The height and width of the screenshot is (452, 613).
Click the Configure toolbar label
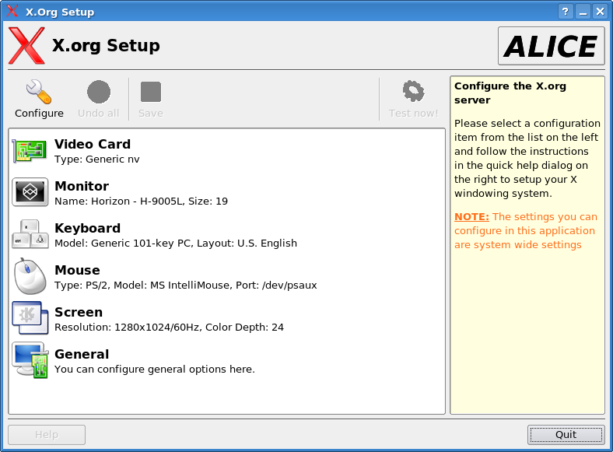pos(39,114)
